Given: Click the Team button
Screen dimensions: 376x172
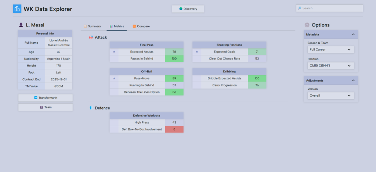Looking at the screenshot, I should [46, 107].
